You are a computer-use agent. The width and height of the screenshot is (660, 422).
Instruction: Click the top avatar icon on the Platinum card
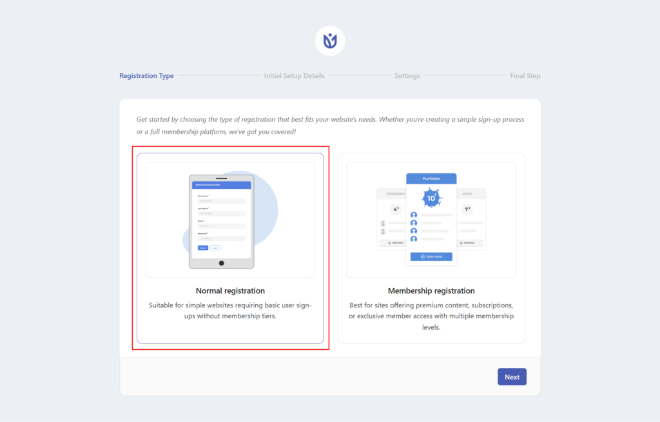(x=414, y=215)
